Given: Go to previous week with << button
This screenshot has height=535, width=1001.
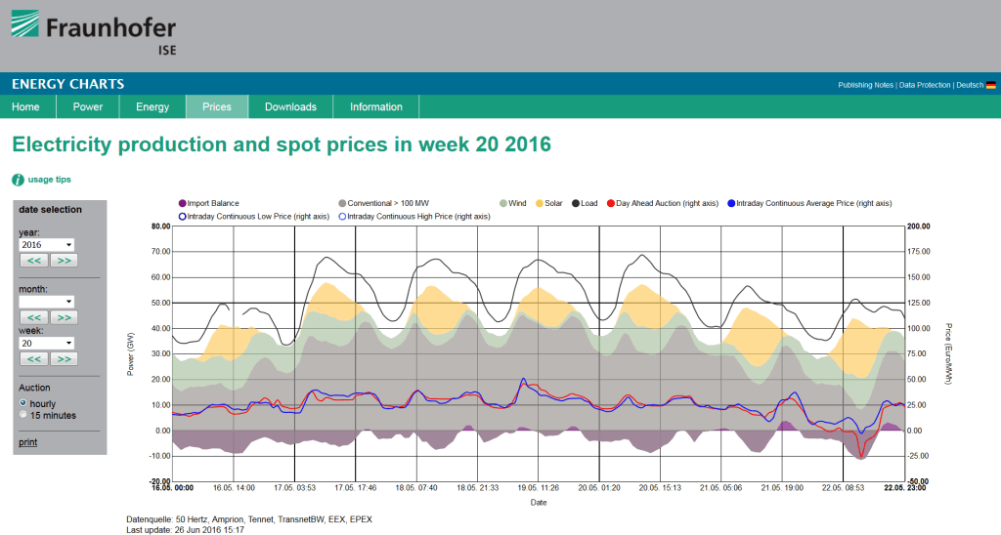Looking at the screenshot, I should click(x=33, y=359).
